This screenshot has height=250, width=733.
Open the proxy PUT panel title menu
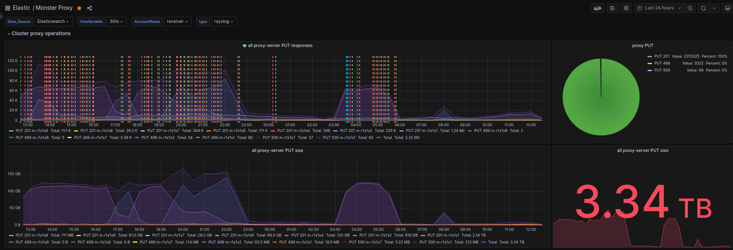pos(643,46)
